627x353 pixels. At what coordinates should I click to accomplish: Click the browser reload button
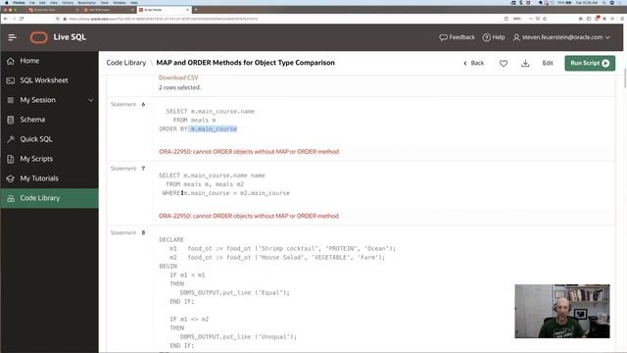coord(22,19)
